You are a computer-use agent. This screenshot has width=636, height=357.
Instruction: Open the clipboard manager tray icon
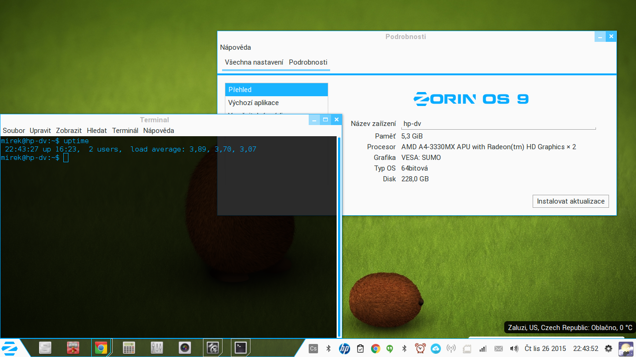[x=360, y=348]
